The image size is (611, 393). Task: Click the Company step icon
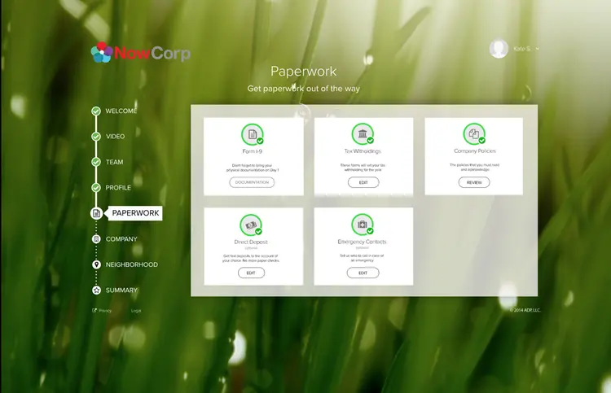96,239
